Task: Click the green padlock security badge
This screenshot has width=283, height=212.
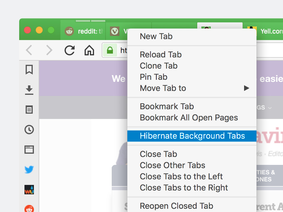Action: pos(110,50)
